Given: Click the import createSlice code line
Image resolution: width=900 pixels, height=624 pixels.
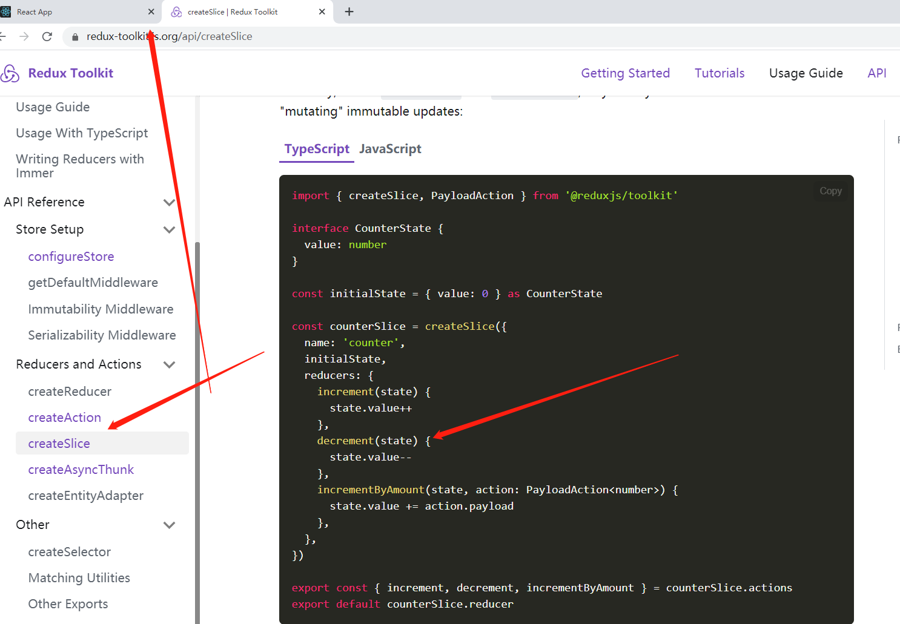Looking at the screenshot, I should coord(485,195).
